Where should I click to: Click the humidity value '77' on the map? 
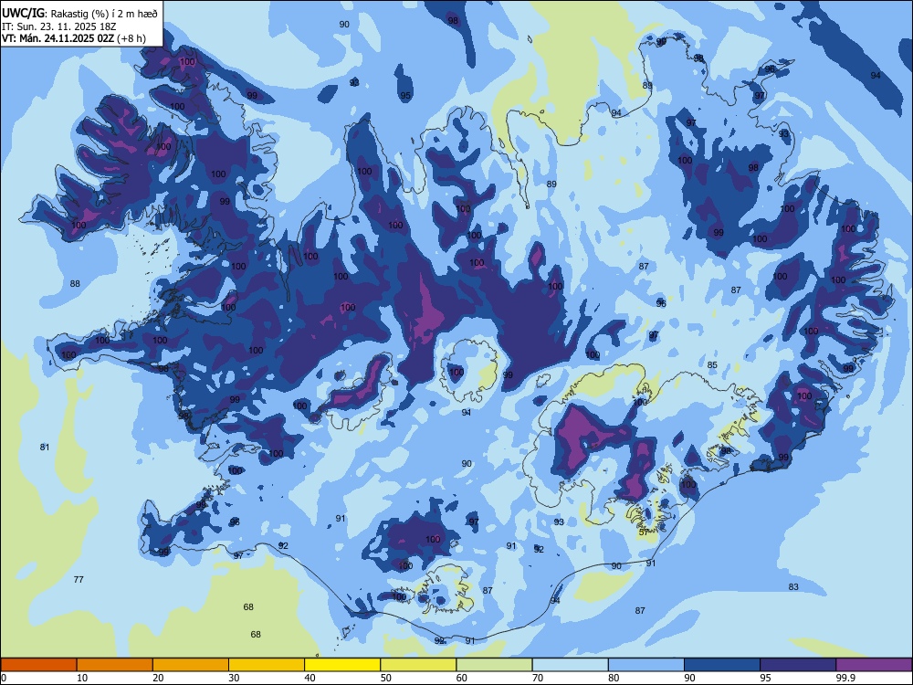(79, 579)
